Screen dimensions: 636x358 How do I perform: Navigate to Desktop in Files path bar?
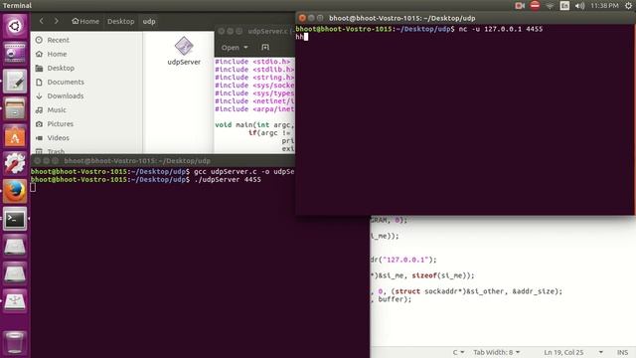tap(120, 22)
